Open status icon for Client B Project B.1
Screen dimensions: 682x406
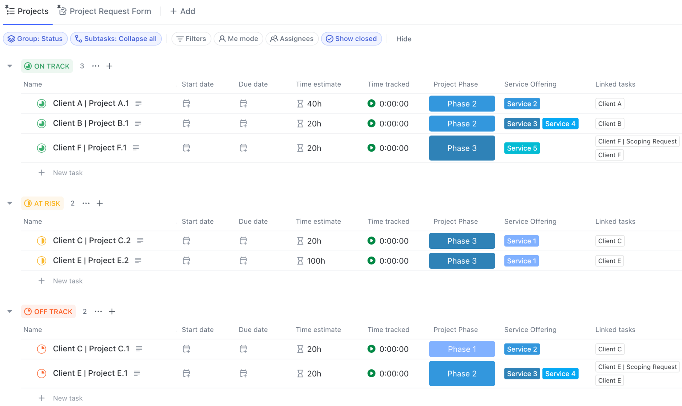click(x=42, y=124)
